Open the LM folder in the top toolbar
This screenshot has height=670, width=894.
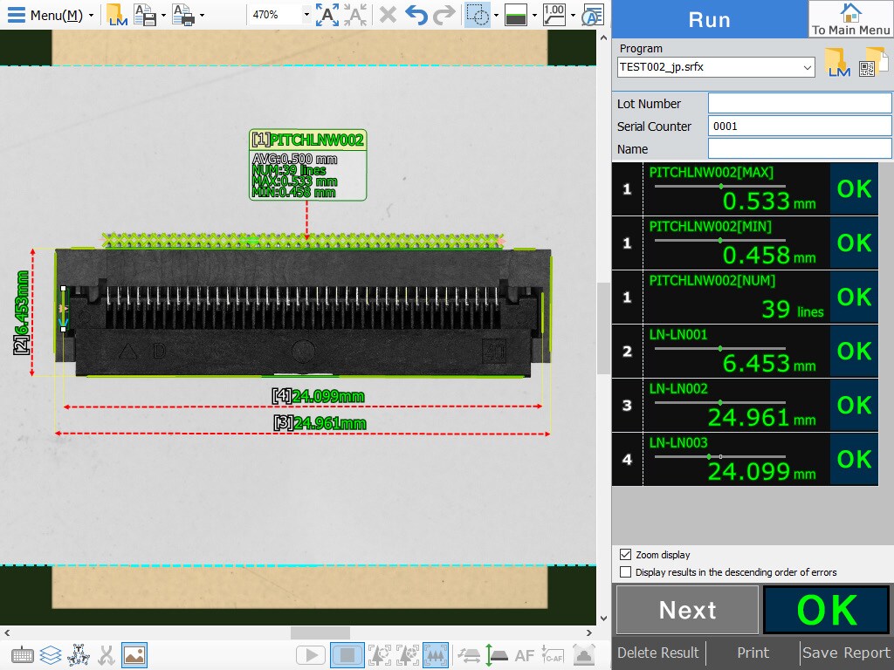click(117, 15)
